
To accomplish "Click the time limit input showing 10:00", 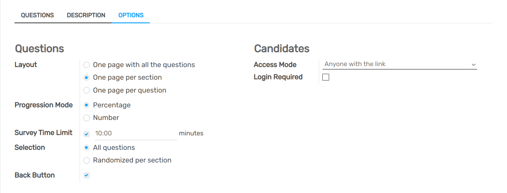I will pyautogui.click(x=135, y=133).
